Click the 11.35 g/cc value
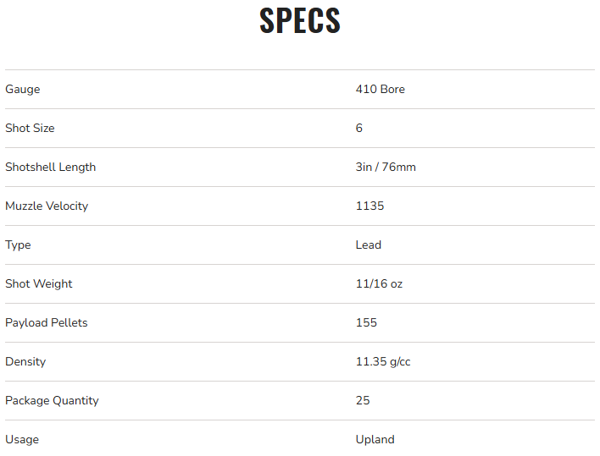600x456 pixels. coord(383,361)
